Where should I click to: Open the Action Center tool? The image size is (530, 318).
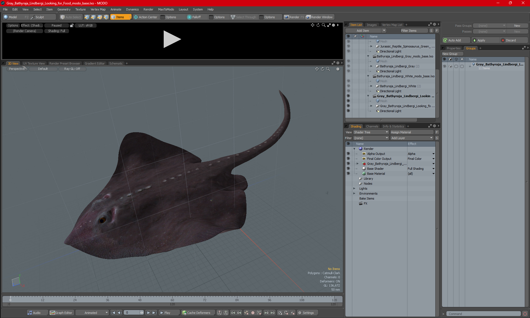coord(145,17)
